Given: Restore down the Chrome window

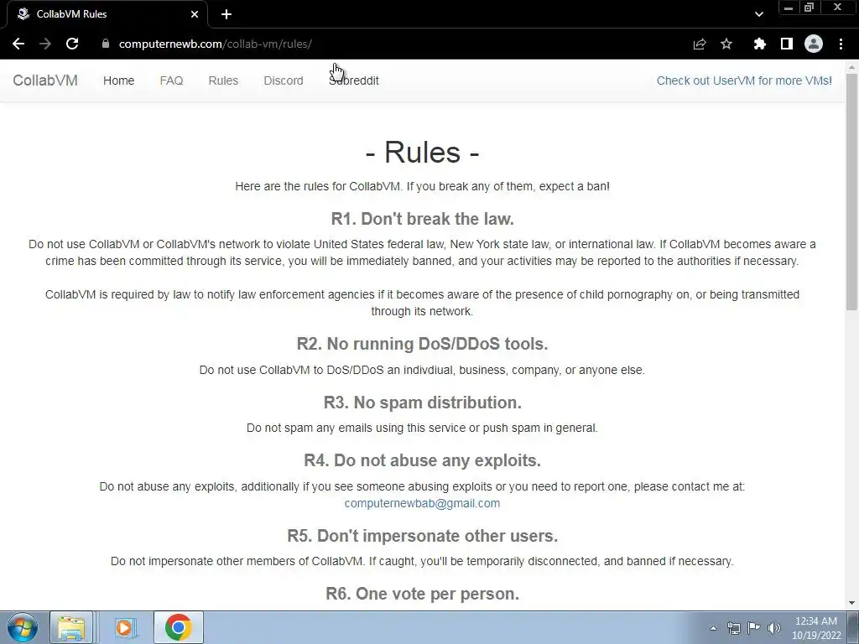Looking at the screenshot, I should coord(809,8).
